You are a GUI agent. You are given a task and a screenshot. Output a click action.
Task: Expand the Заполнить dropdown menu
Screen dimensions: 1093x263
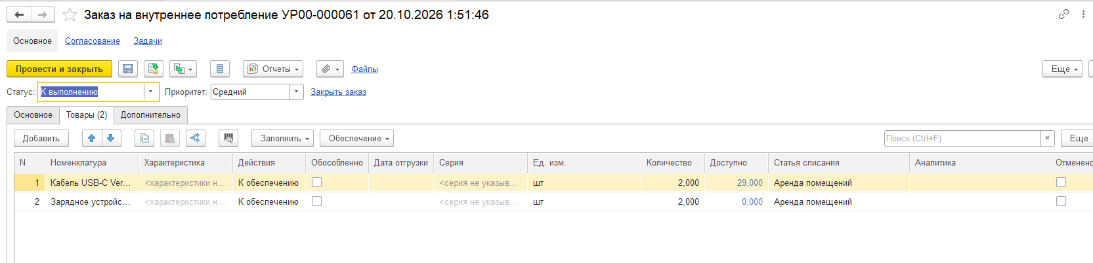coord(282,138)
